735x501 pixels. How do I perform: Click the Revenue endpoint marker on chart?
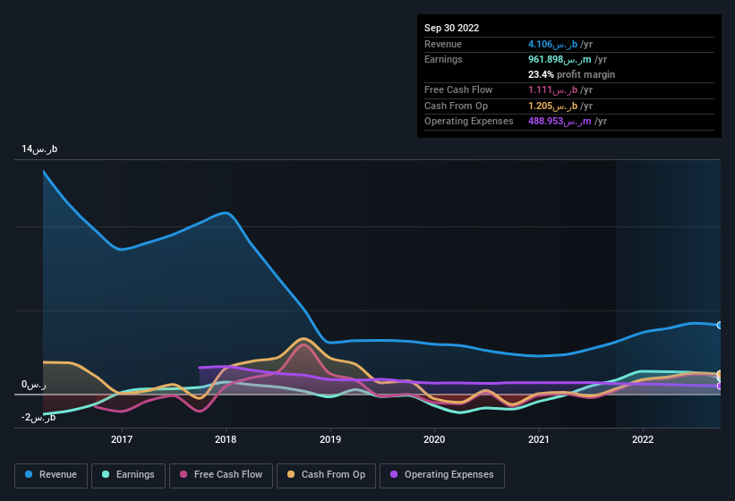click(720, 325)
